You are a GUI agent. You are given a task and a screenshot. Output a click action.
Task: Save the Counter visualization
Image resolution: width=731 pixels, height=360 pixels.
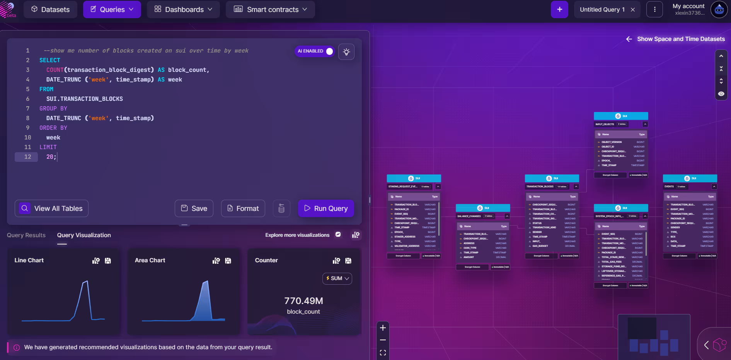348,261
